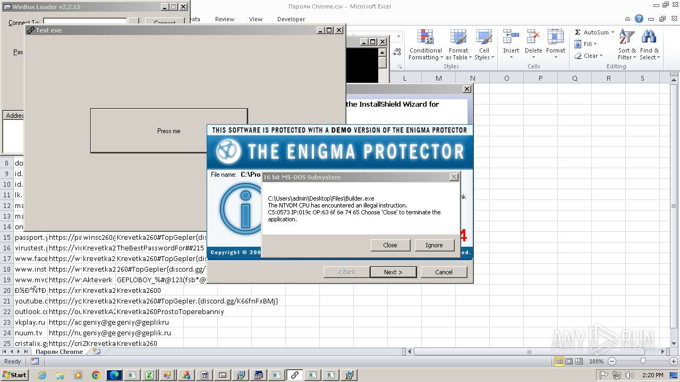Open Developer tab in Excel
Viewport: 680px width, 382px height.
(x=291, y=19)
